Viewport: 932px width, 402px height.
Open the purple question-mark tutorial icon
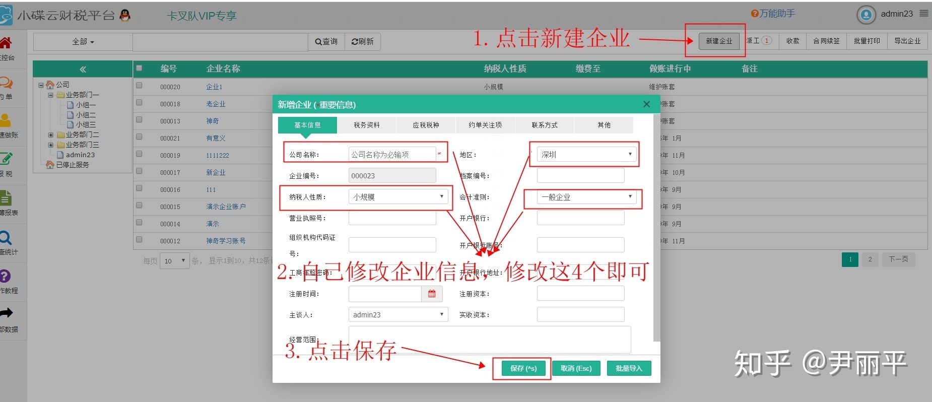click(x=5, y=276)
